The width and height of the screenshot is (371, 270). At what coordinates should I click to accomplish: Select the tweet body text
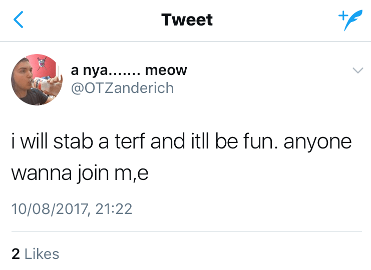(x=181, y=157)
